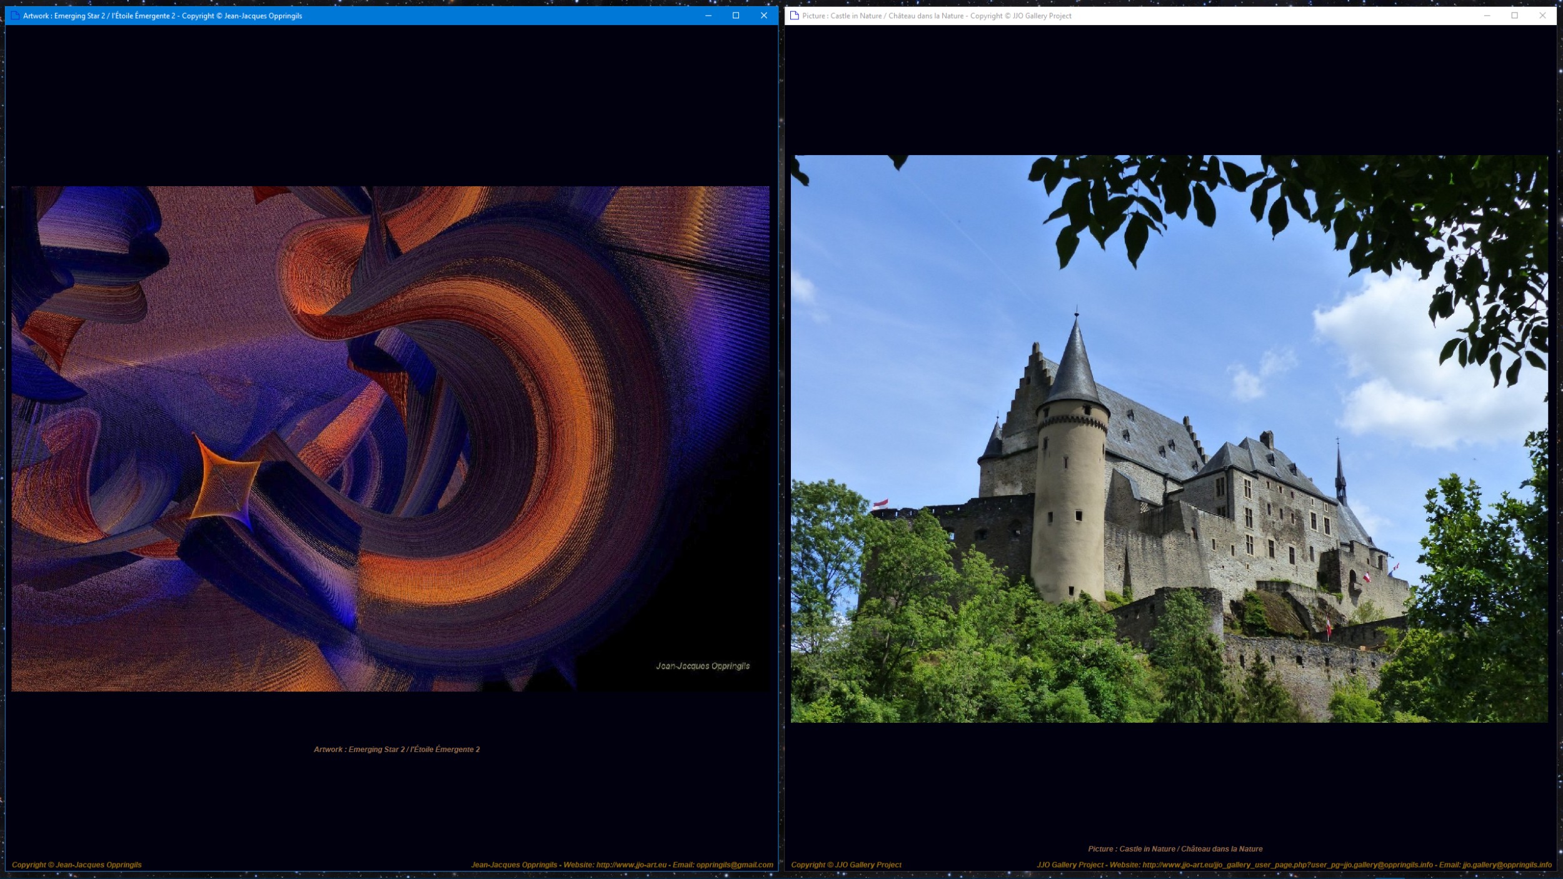Click the 'Artwork : Emerging Star 2' caption text

[396, 749]
